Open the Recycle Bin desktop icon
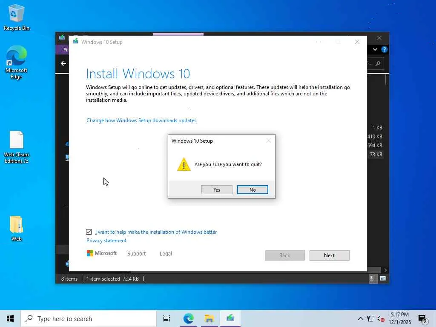The image size is (436, 327). click(17, 17)
